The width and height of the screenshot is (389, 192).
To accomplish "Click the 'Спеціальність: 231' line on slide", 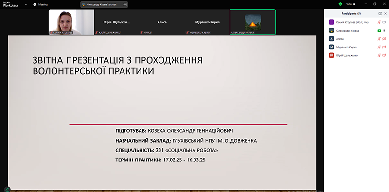I will coord(167,150).
